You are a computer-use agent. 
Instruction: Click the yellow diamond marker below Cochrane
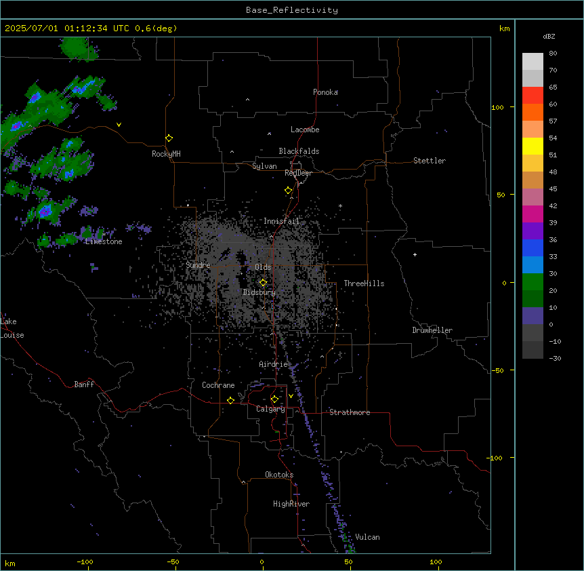(x=230, y=400)
